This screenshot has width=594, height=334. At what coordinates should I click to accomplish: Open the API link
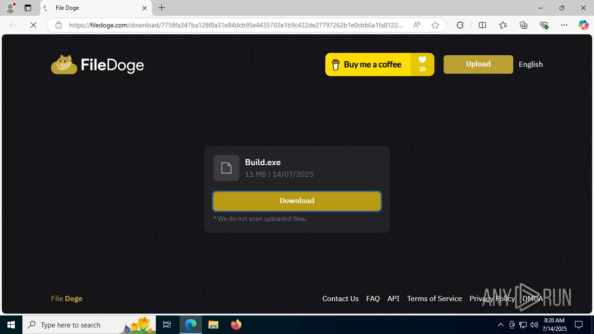394,299
